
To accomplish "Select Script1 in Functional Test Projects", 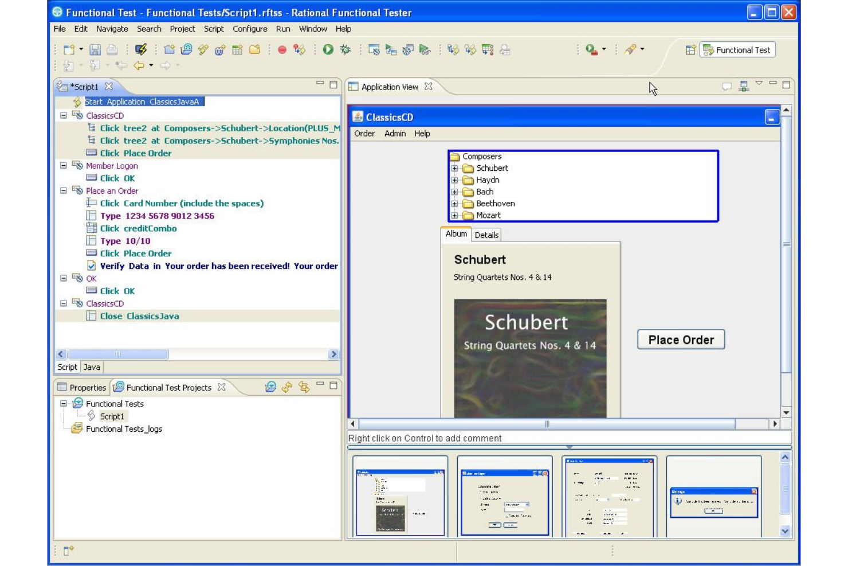I will (112, 416).
